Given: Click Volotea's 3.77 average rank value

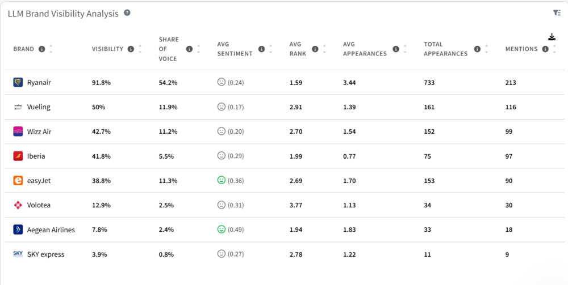Looking at the screenshot, I should (296, 205).
